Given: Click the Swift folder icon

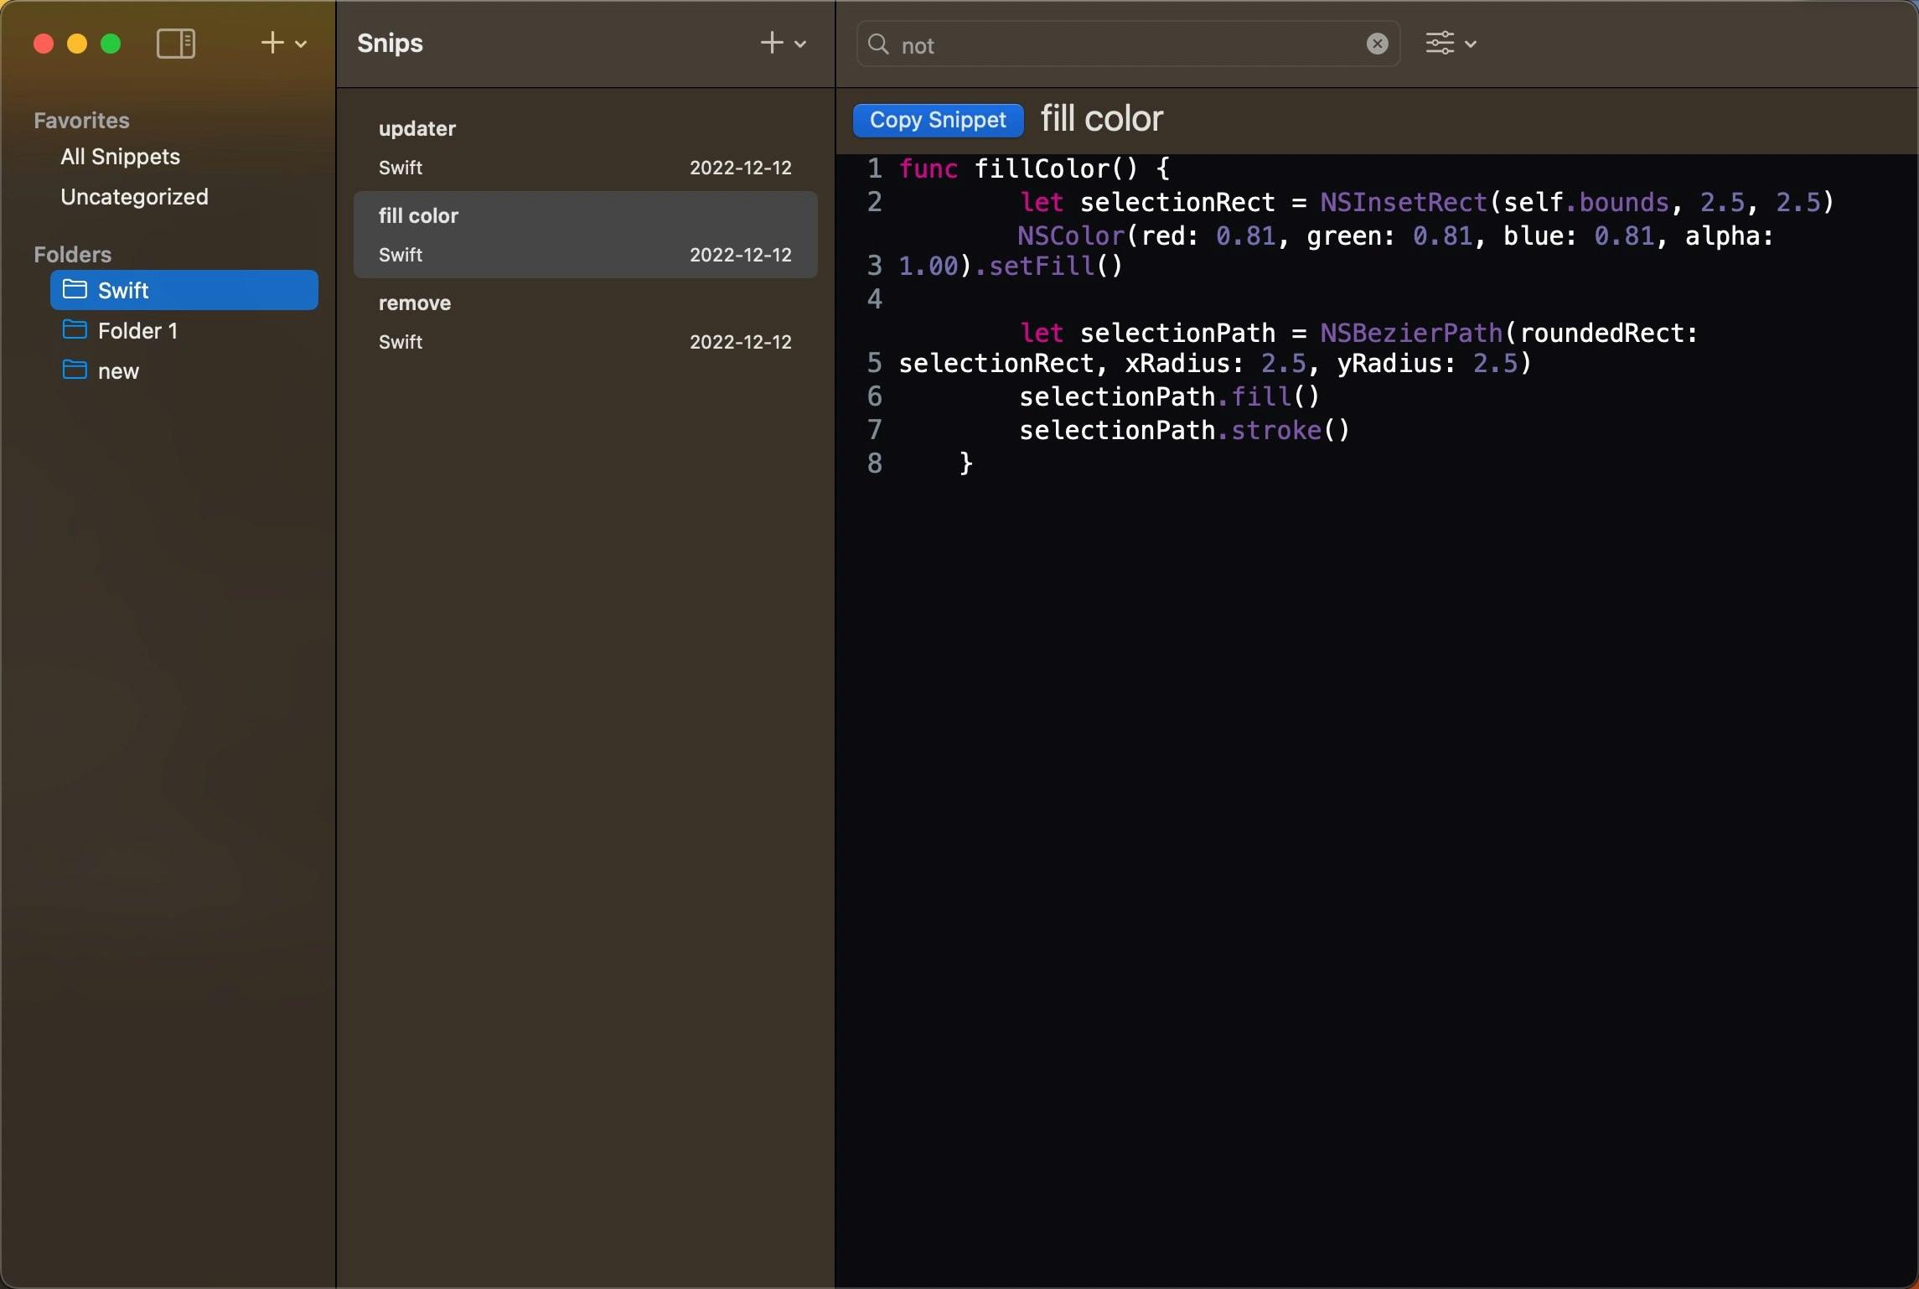Looking at the screenshot, I should coord(75,289).
